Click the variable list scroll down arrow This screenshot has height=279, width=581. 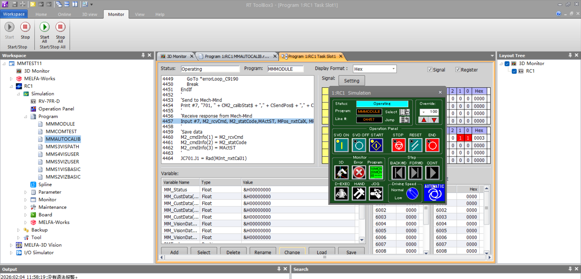[362, 240]
